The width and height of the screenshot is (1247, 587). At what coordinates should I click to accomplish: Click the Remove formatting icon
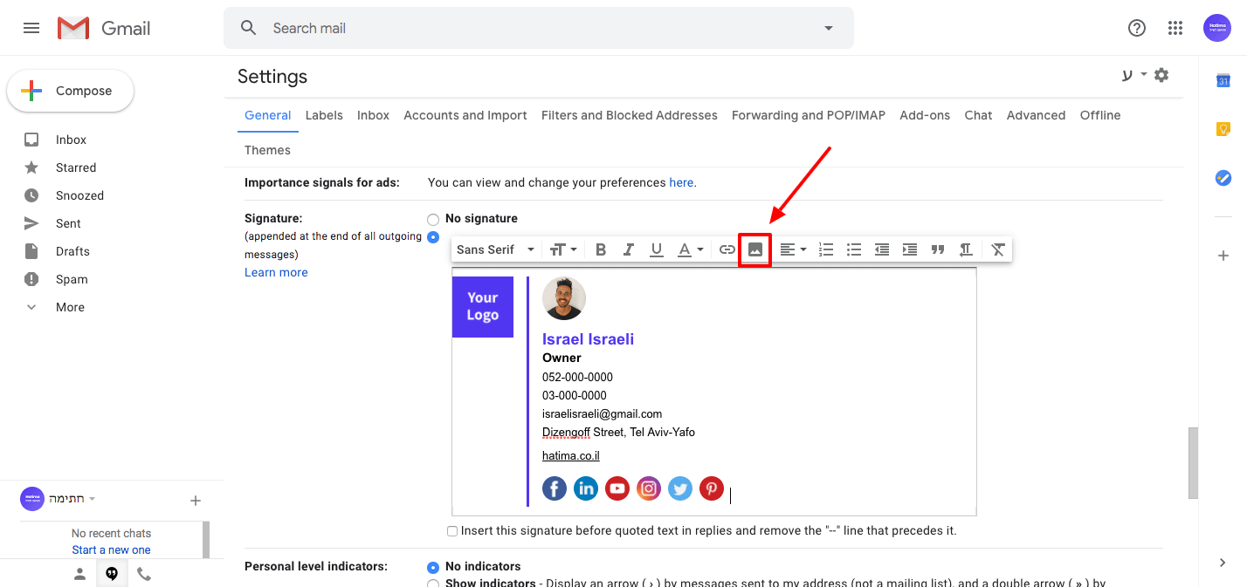997,249
